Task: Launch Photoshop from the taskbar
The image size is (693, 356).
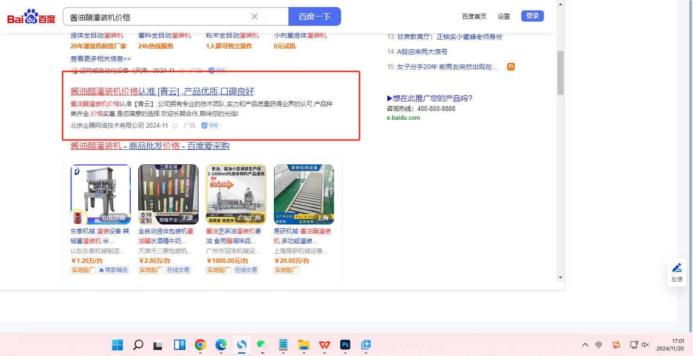Action: point(345,345)
